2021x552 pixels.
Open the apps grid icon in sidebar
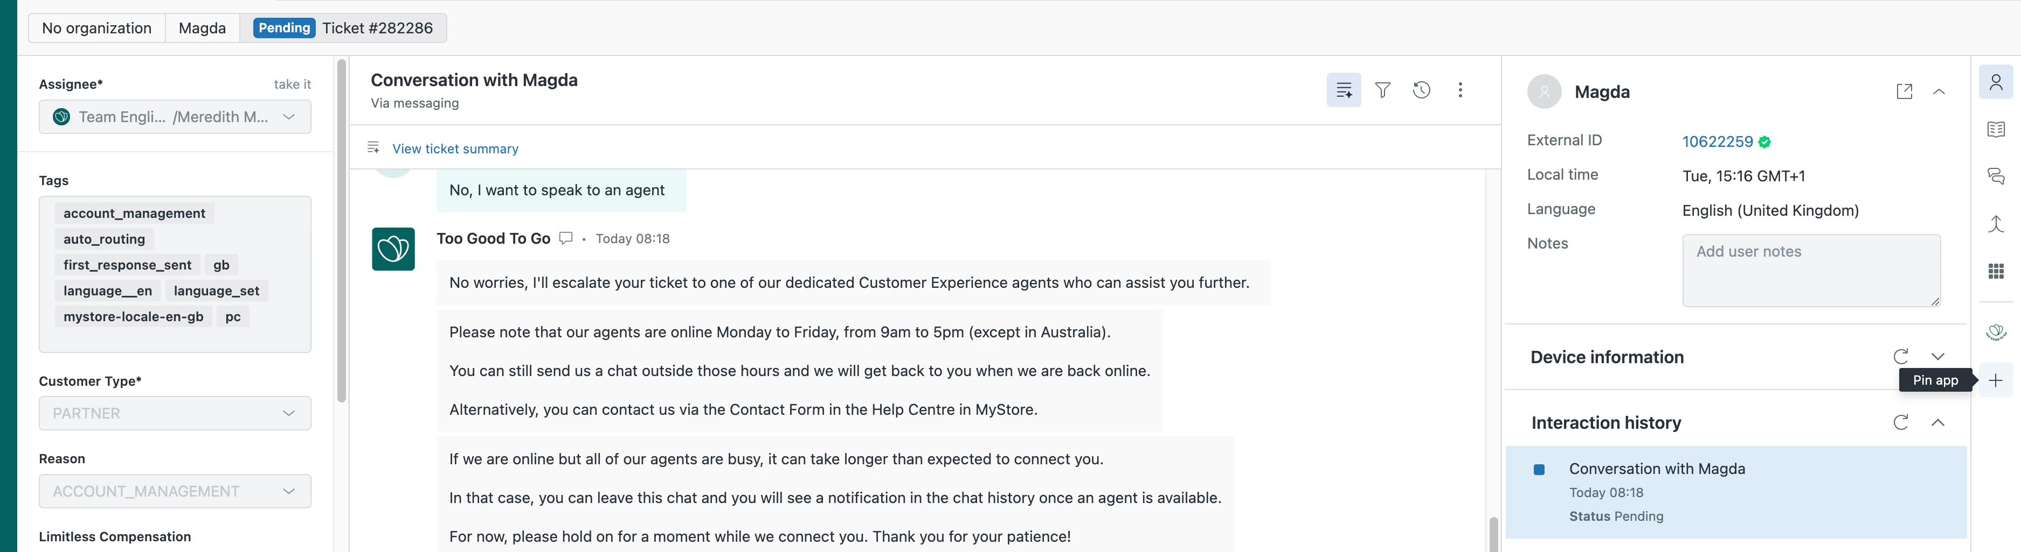(1995, 271)
